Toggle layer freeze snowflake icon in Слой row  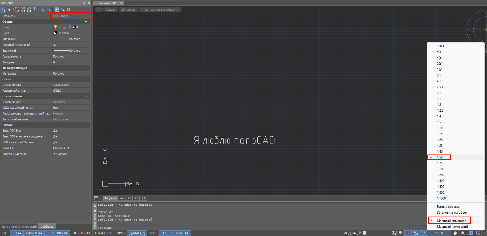[60, 27]
